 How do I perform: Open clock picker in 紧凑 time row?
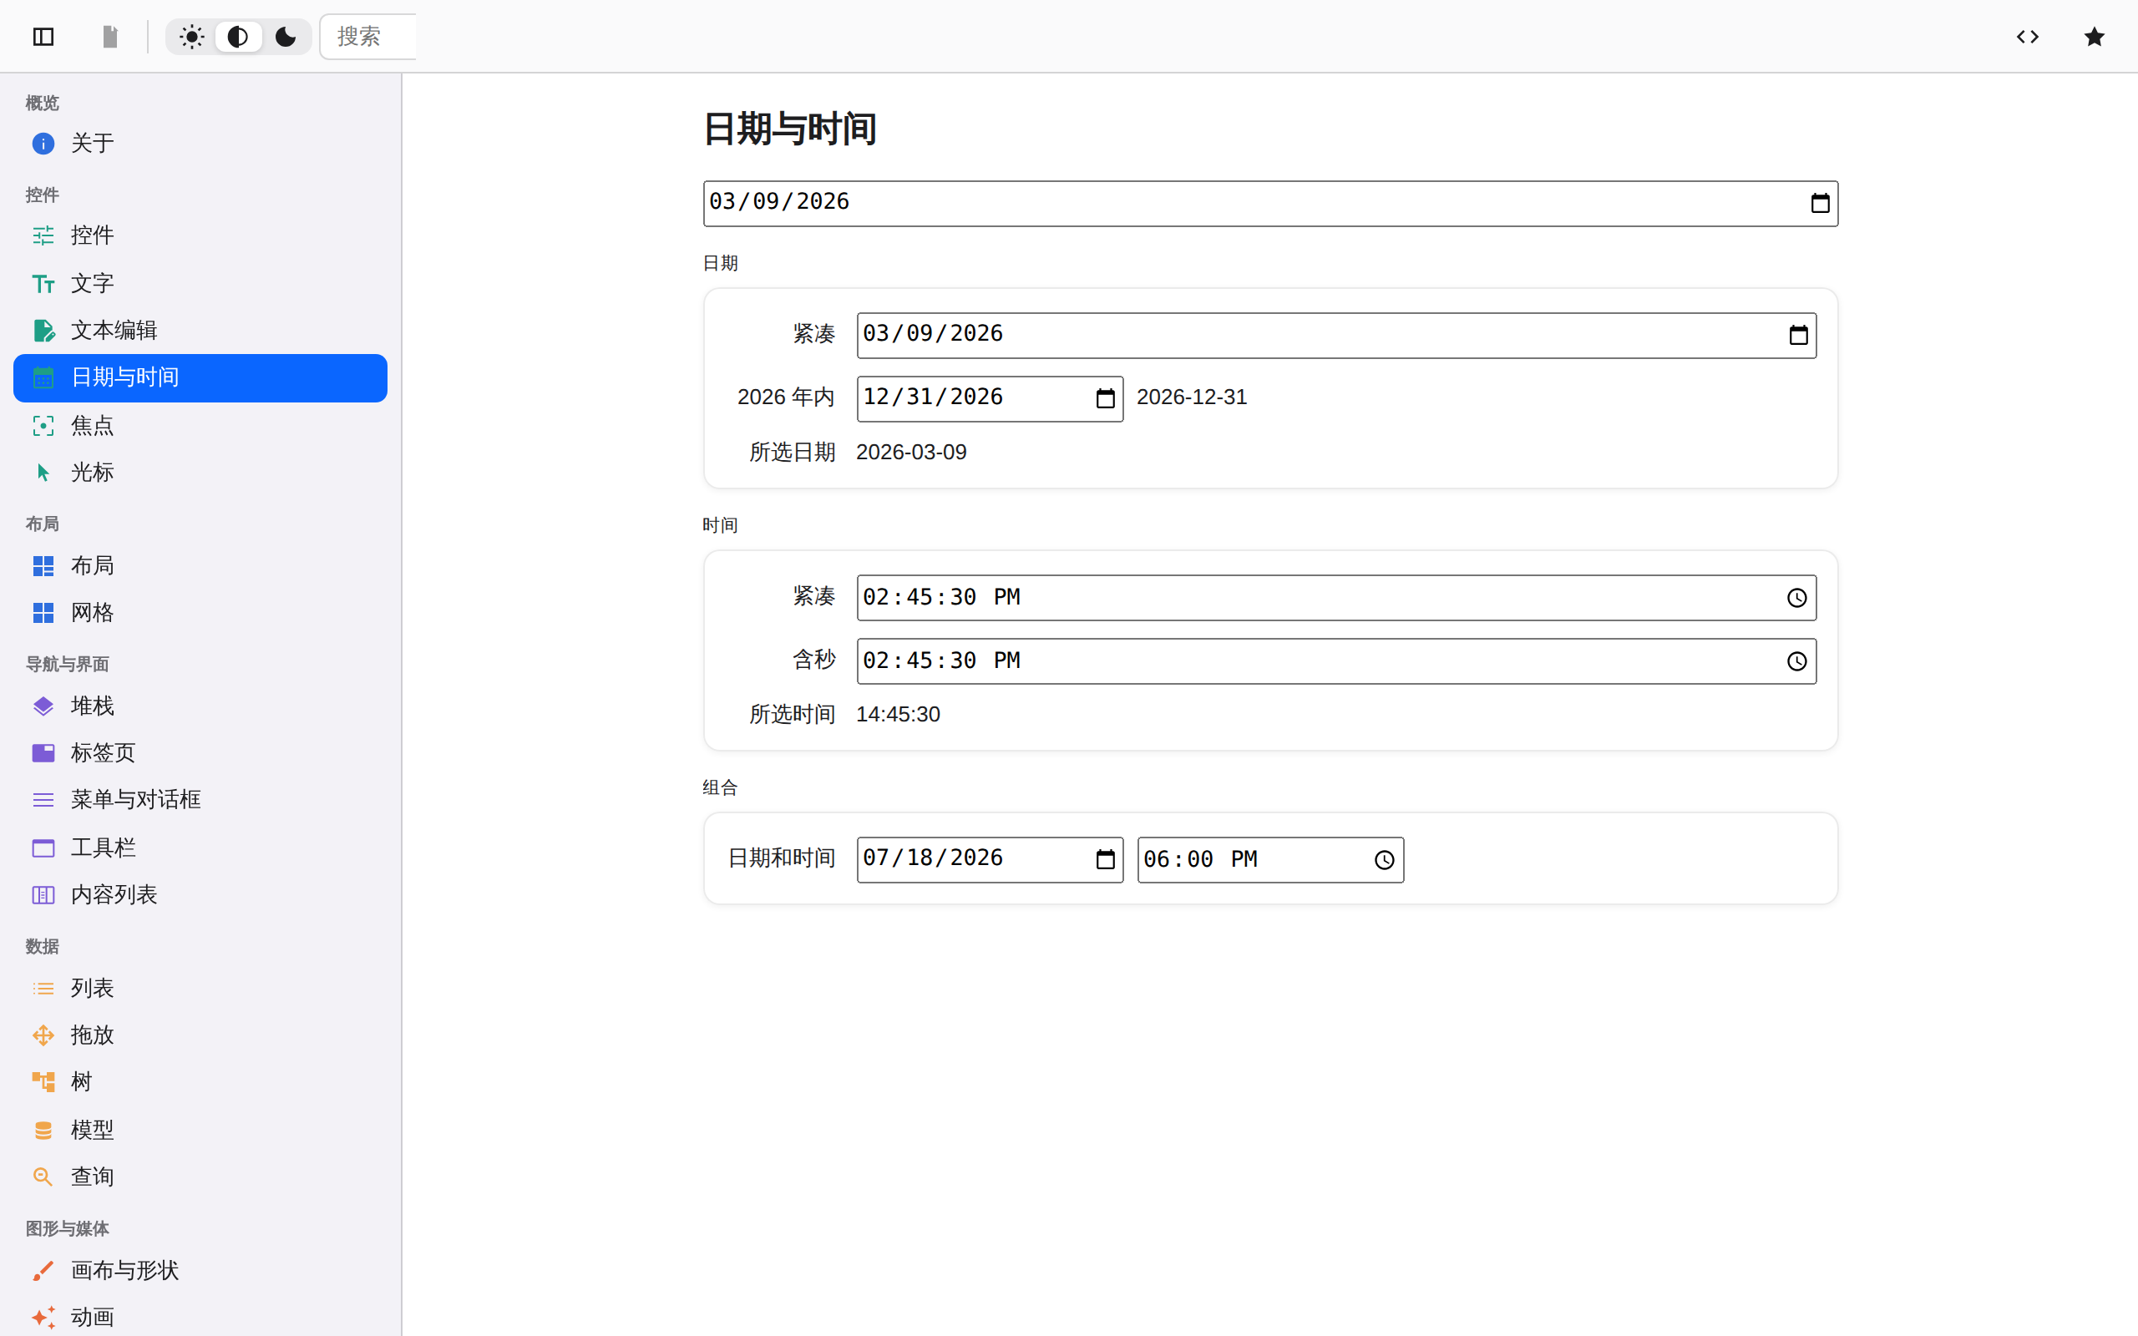pos(1796,597)
